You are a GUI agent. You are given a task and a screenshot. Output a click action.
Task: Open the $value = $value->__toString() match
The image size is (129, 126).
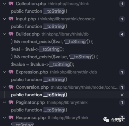[x=43, y=65]
